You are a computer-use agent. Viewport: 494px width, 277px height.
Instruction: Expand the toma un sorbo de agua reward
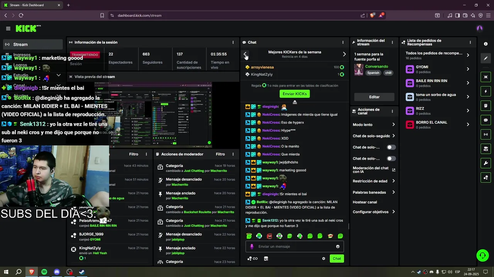(x=468, y=97)
